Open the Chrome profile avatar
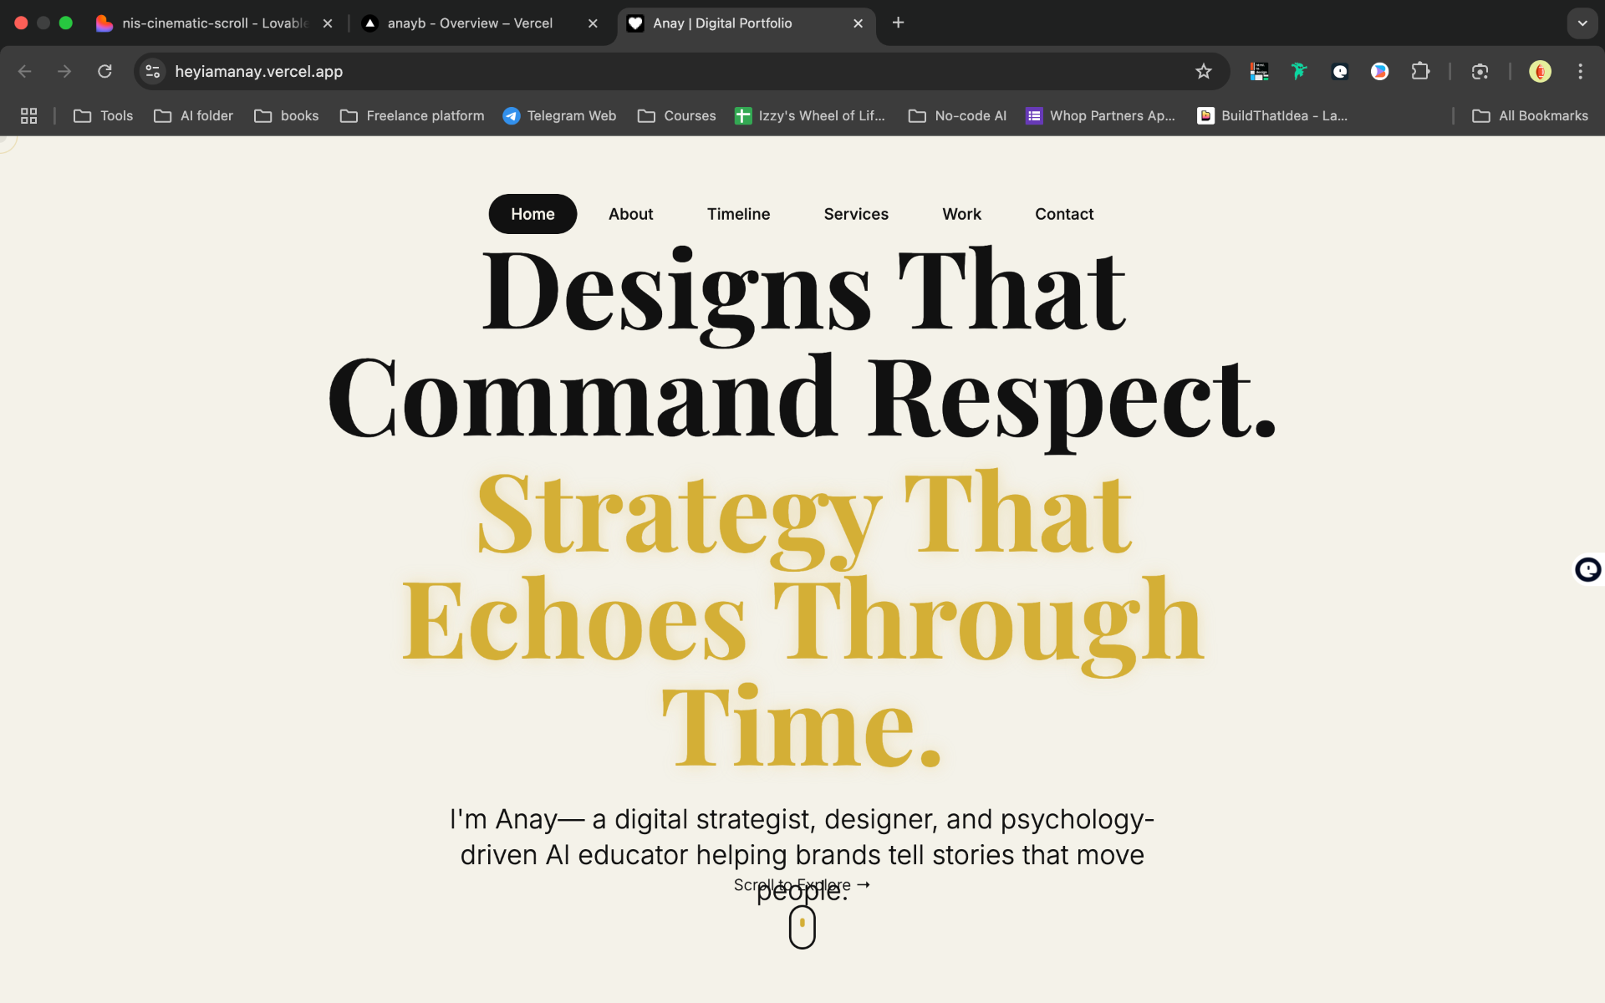 click(1540, 71)
